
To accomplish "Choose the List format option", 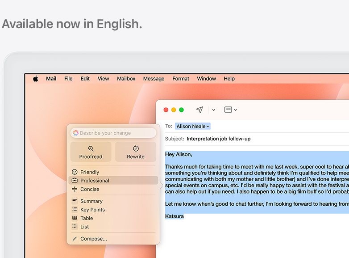I will [x=84, y=227].
